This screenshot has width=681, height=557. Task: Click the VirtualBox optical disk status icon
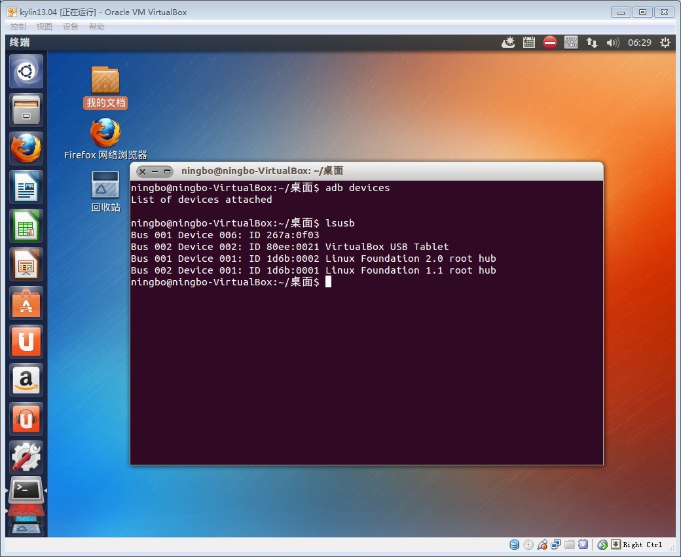528,545
